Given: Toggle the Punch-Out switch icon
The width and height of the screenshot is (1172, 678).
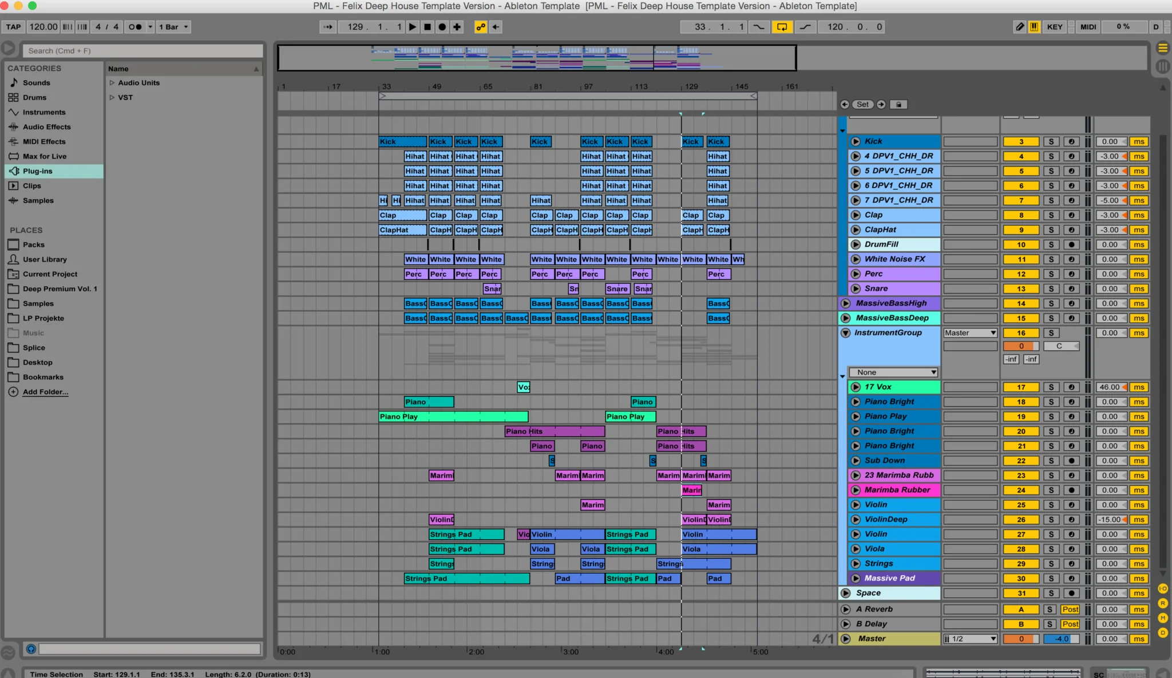Looking at the screenshot, I should 805,27.
